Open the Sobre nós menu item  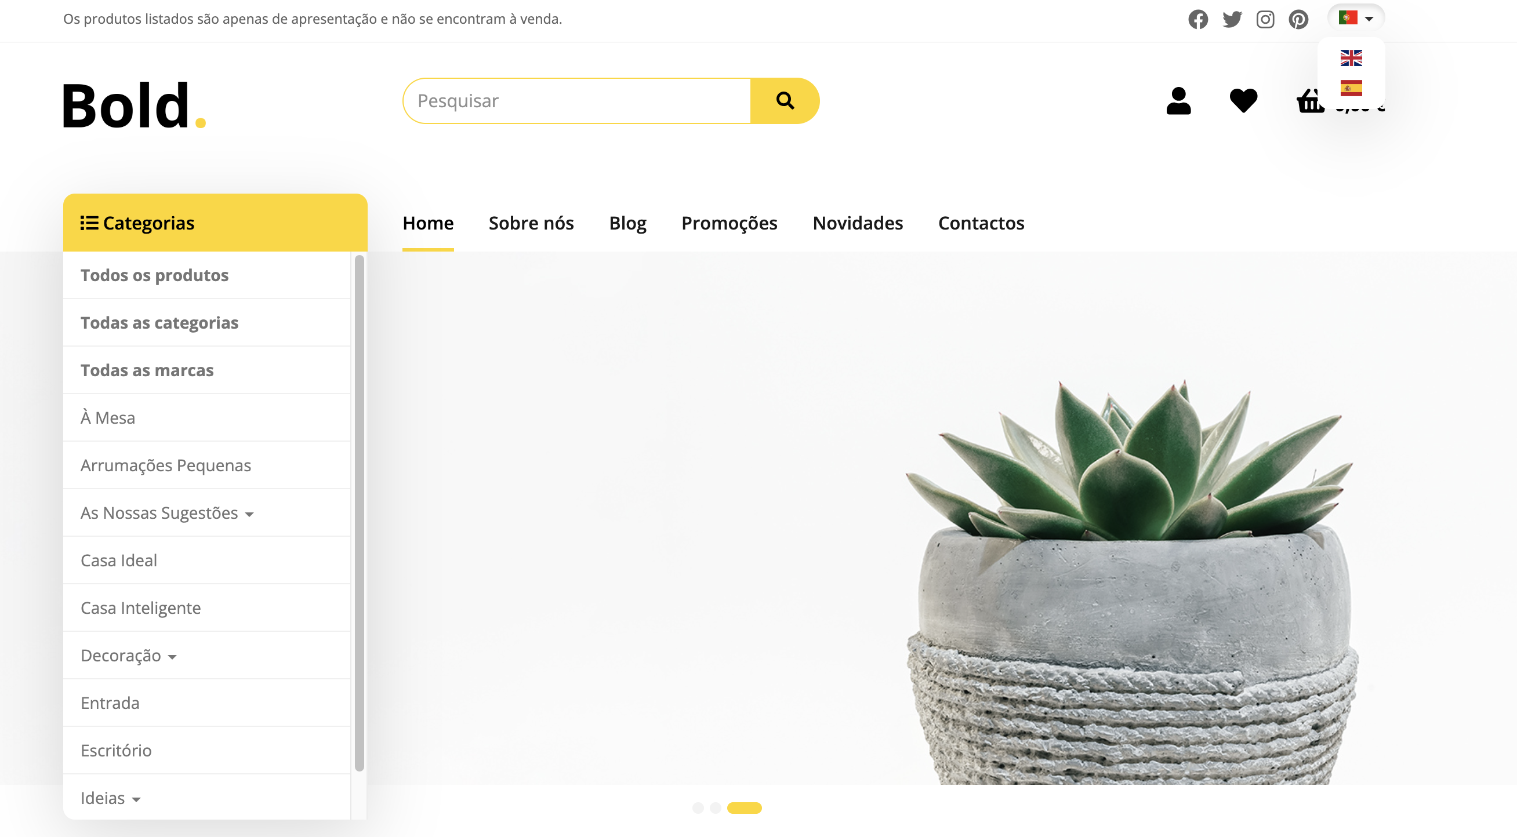click(x=531, y=223)
